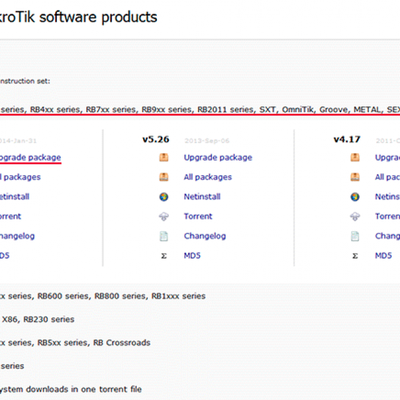Click the v5.26 All packages box icon
400x400 pixels.
[x=164, y=177]
